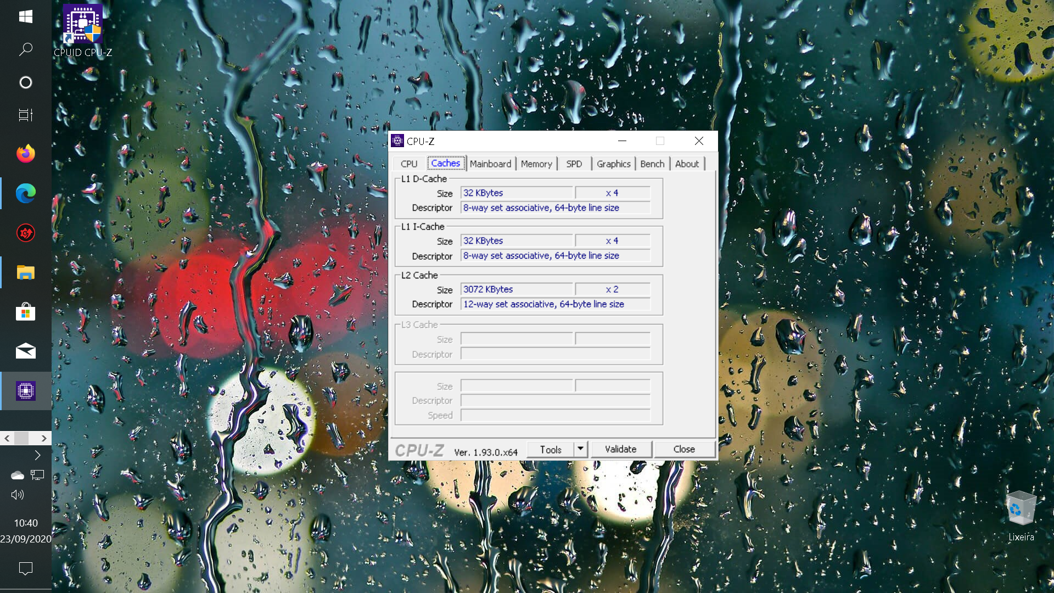The image size is (1054, 593).
Task: Click the L1 I-Cache x 4 count field
Action: (x=613, y=240)
